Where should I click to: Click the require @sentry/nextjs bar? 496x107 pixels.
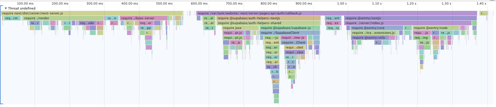(411, 18)
